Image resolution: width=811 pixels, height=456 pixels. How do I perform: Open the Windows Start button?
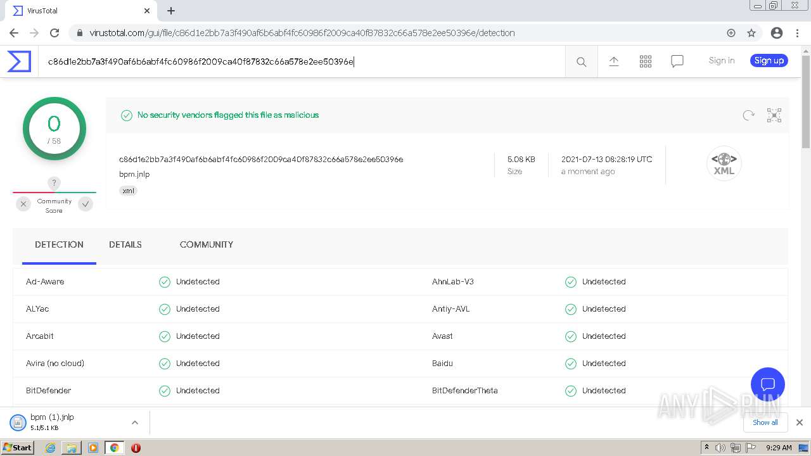(x=18, y=447)
